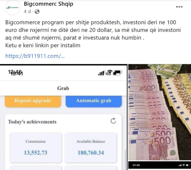This screenshot has width=191, height=170.
Task: Open the Available Balance 180,760.34 card
Action: pos(91,148)
